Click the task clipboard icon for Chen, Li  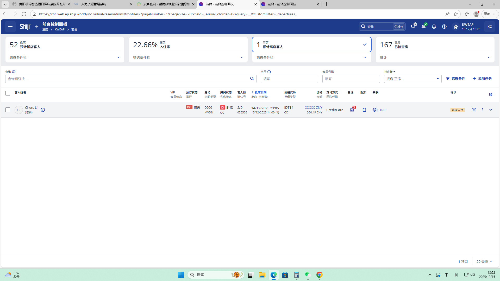[x=364, y=110]
